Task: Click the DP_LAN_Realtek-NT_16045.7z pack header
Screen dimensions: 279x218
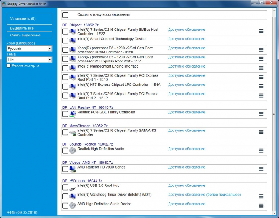Action: click(88, 107)
